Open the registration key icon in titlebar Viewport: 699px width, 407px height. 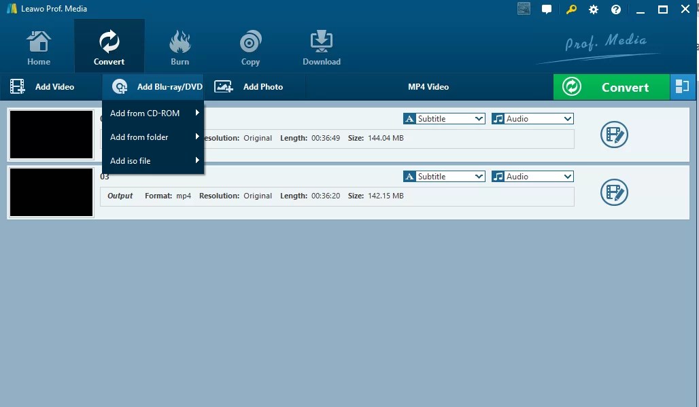(x=570, y=9)
